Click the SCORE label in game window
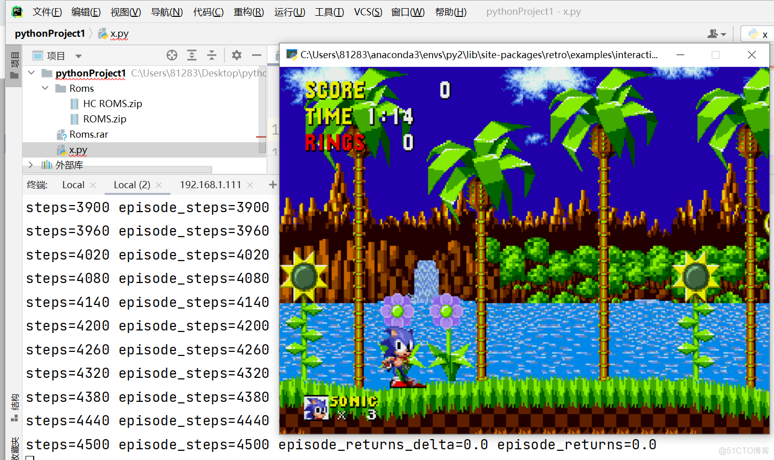774x460 pixels. tap(335, 90)
